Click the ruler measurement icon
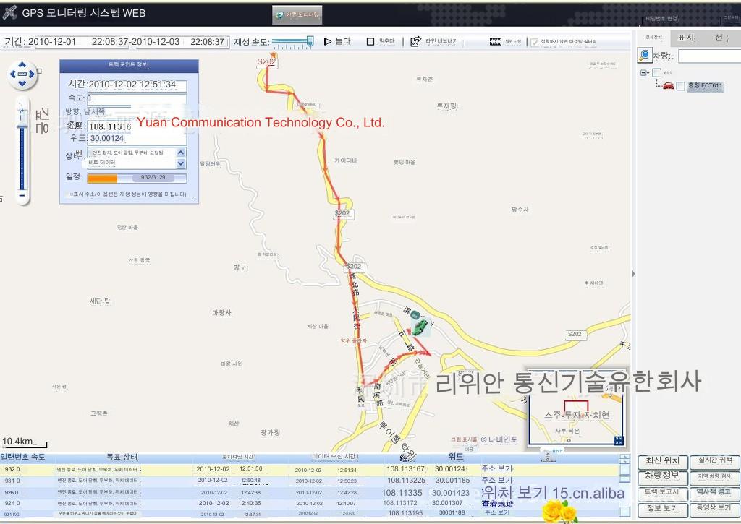This screenshot has height=524, width=741. 496,42
